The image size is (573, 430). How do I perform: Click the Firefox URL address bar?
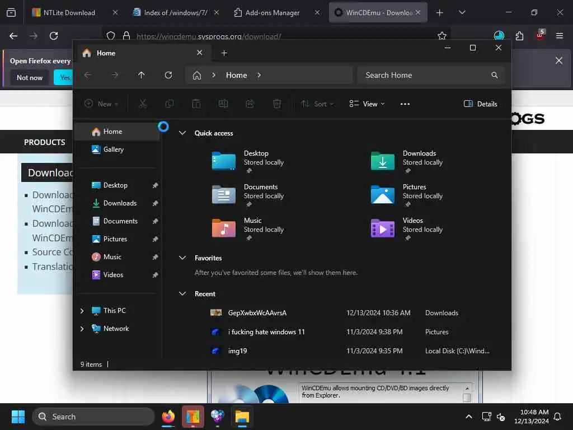click(276, 36)
